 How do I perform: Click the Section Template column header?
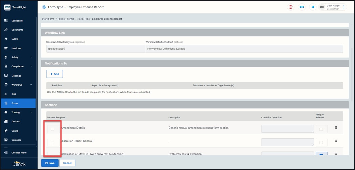[x=56, y=118]
